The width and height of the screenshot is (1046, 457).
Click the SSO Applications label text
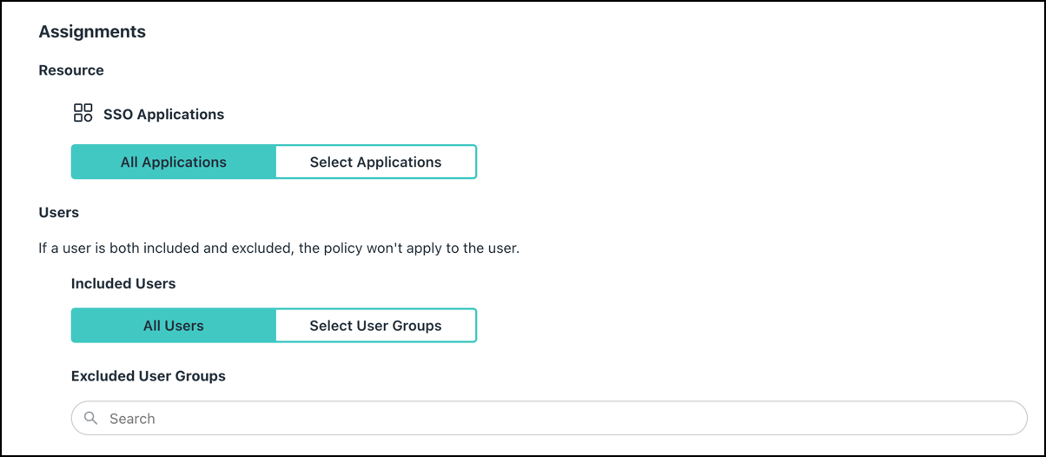(x=163, y=115)
